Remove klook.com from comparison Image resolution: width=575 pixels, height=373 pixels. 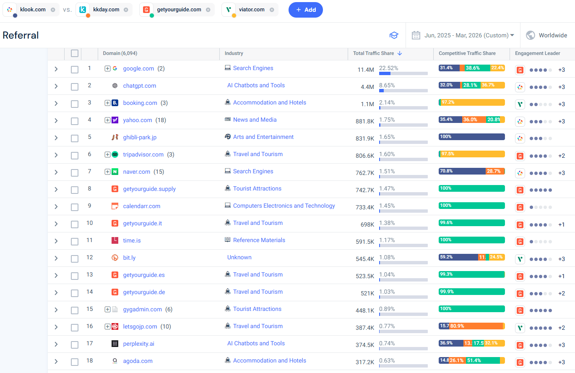[x=52, y=10]
